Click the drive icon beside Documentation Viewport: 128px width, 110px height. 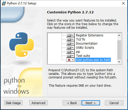69,44
